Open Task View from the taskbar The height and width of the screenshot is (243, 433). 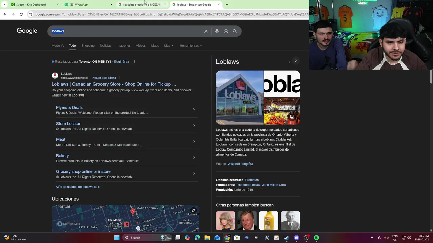[x=178, y=238]
